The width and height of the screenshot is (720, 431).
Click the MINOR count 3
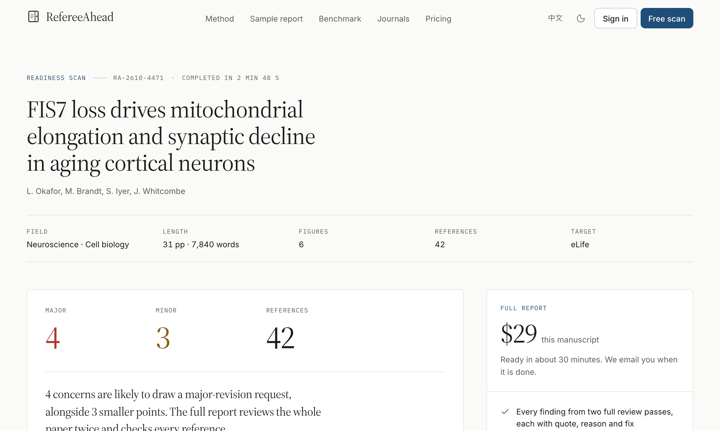(163, 338)
